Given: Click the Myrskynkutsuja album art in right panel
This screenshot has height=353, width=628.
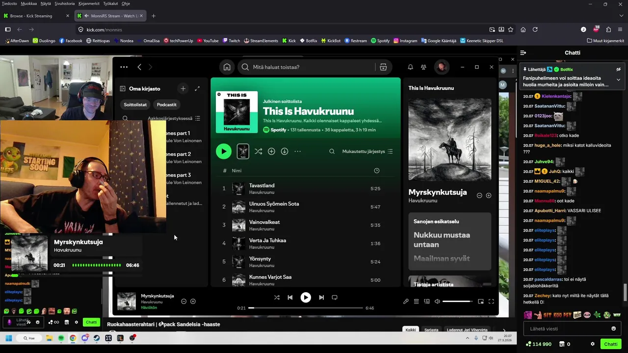Looking at the screenshot, I should pyautogui.click(x=450, y=140).
